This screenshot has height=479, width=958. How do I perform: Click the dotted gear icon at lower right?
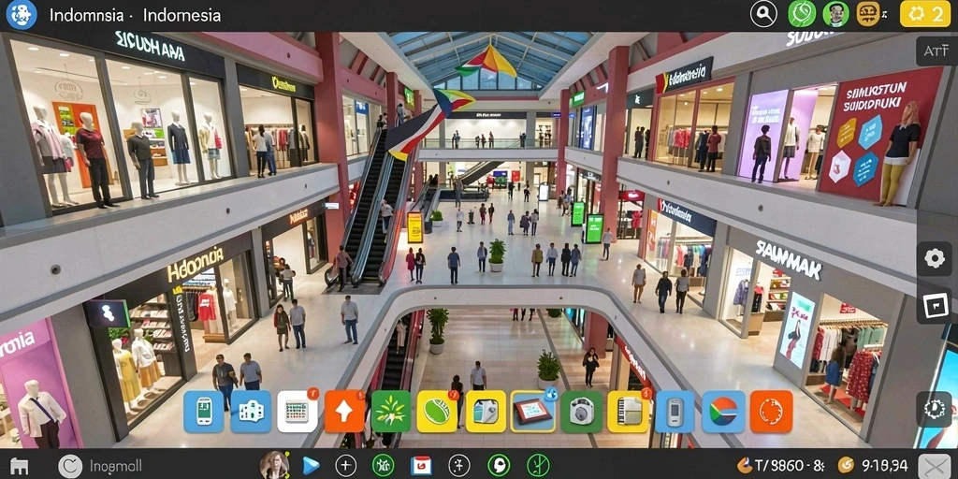click(x=935, y=410)
